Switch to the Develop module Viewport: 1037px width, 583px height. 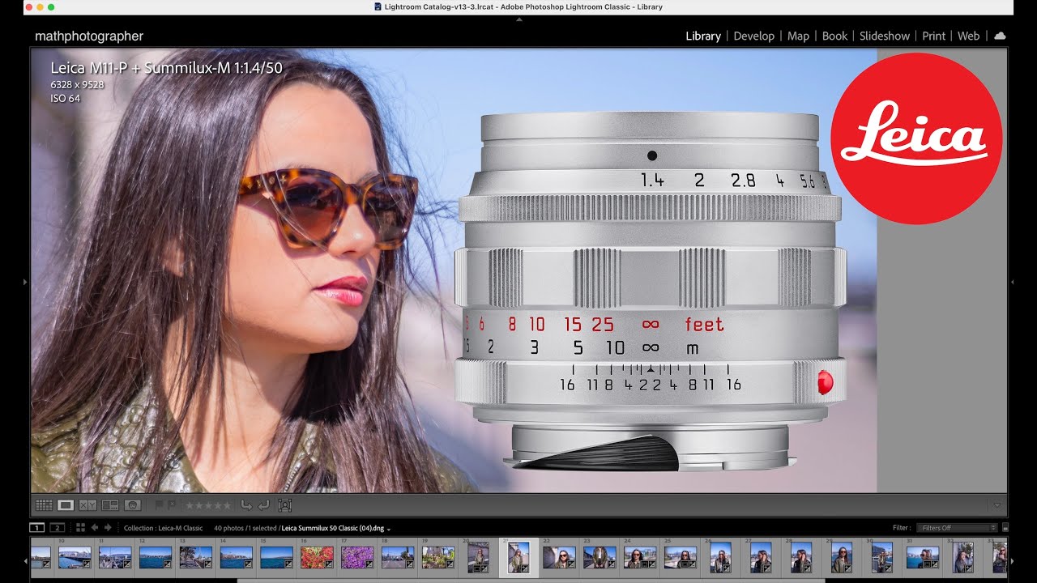click(753, 36)
